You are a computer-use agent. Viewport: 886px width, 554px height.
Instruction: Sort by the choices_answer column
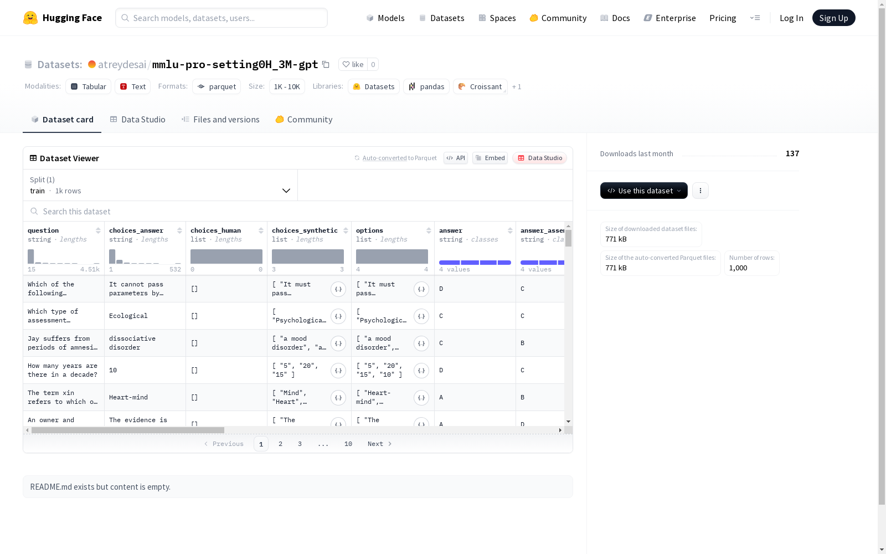point(179,230)
